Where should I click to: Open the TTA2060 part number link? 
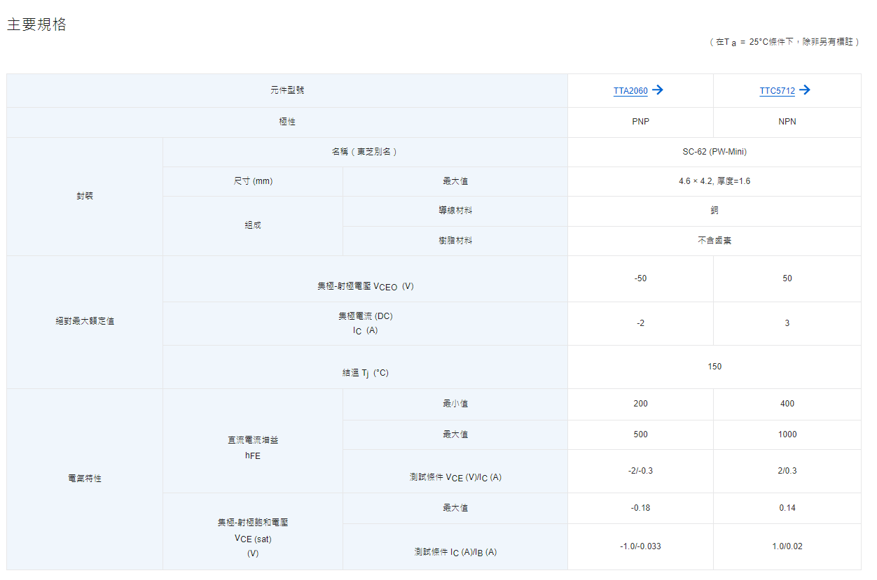630,91
